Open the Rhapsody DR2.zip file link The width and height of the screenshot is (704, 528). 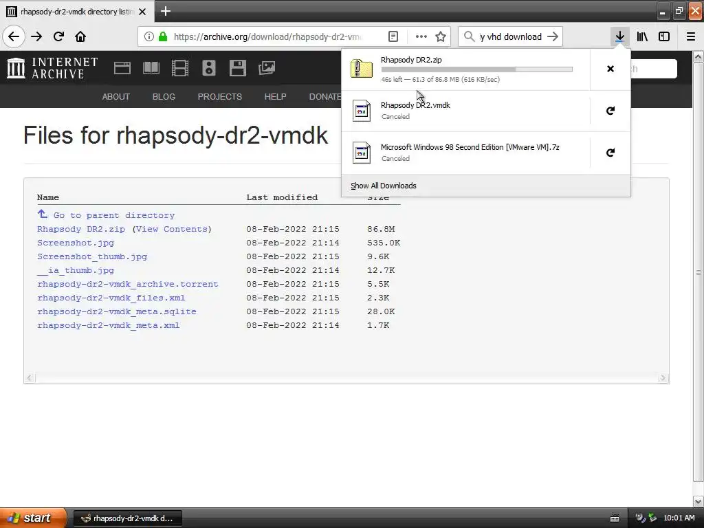click(x=81, y=229)
